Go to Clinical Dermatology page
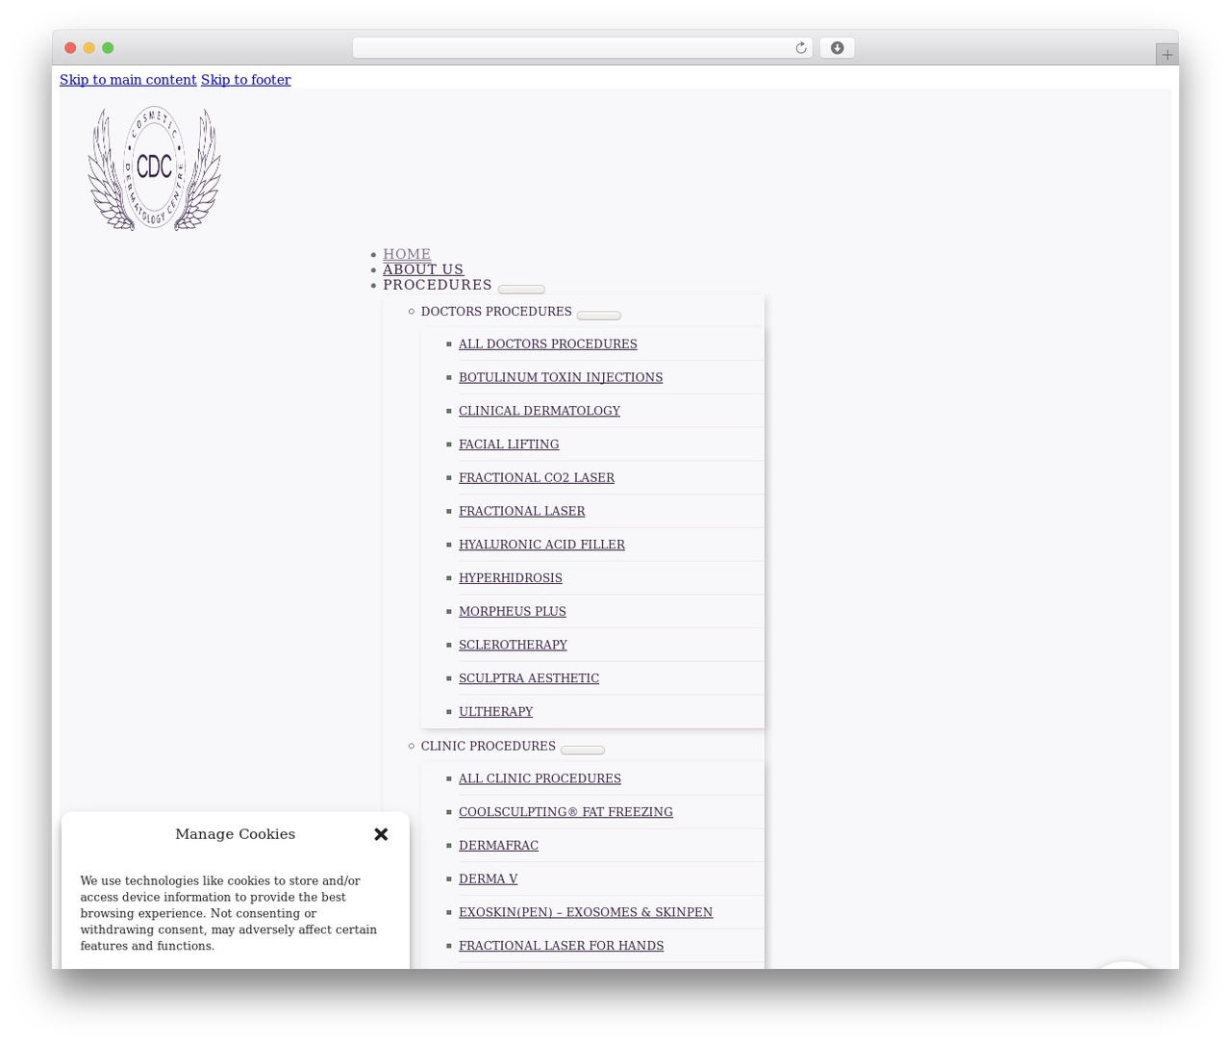 pos(540,411)
